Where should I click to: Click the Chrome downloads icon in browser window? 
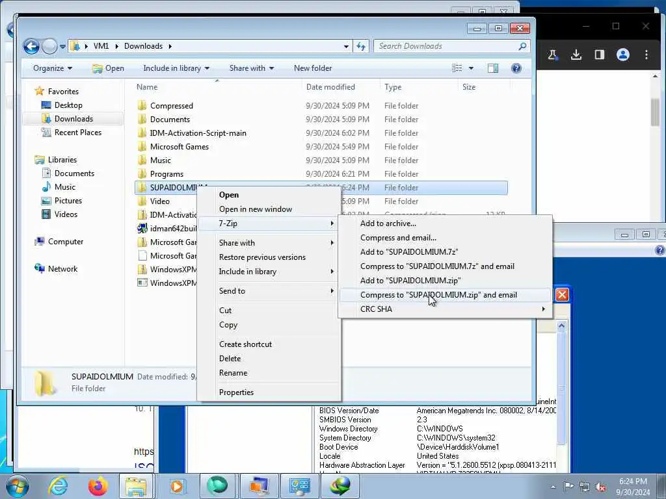tap(576, 55)
